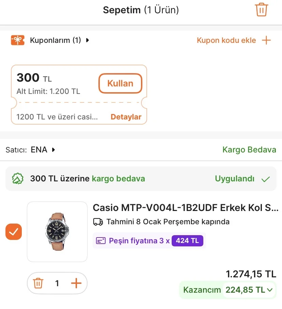Tap the trash icon to empty cart
Image resolution: width=282 pixels, height=309 pixels.
click(261, 10)
